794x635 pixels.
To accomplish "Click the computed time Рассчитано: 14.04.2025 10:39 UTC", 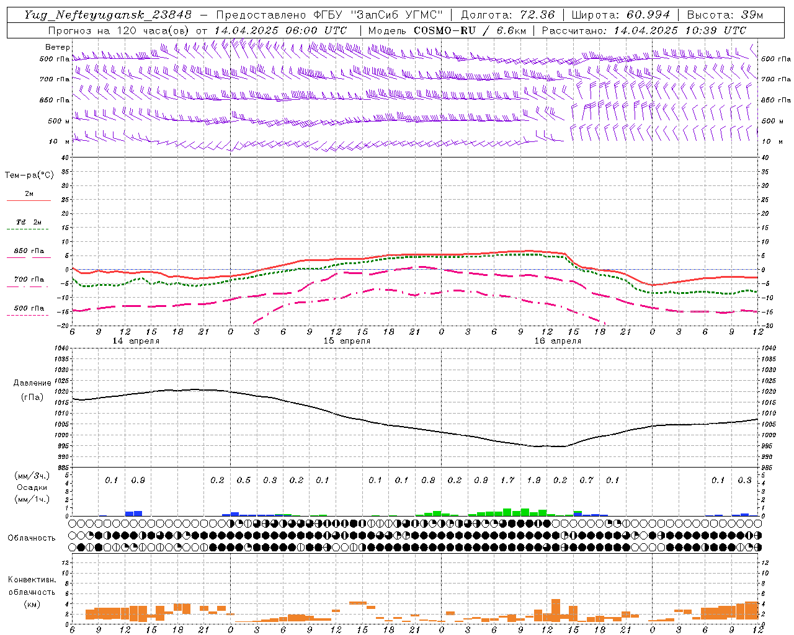I will pos(644,30).
